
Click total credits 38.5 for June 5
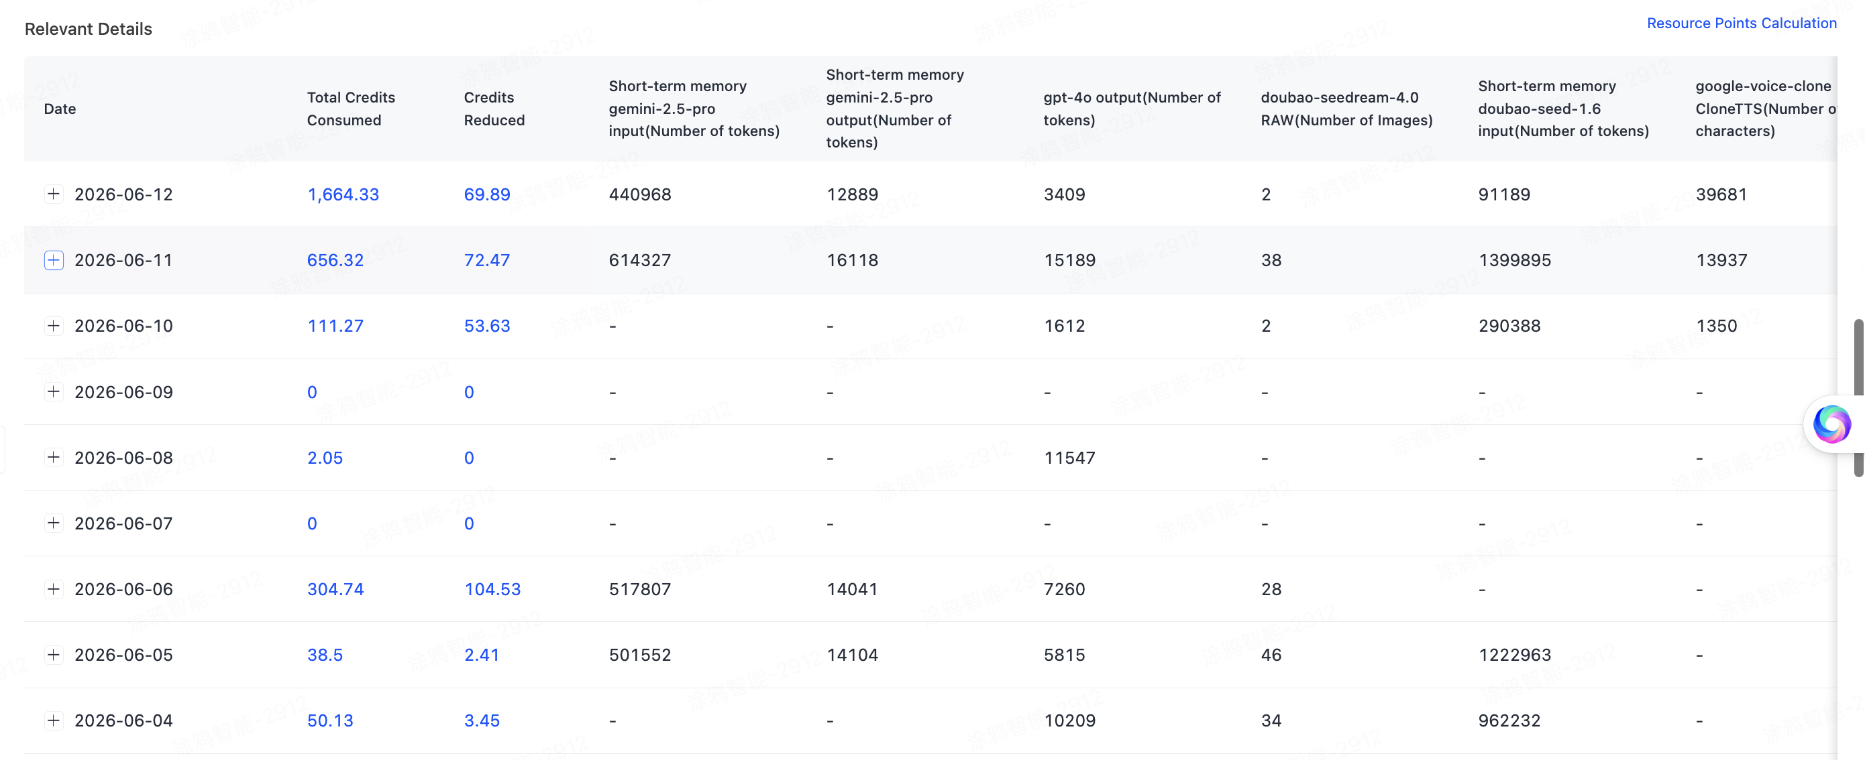[325, 655]
